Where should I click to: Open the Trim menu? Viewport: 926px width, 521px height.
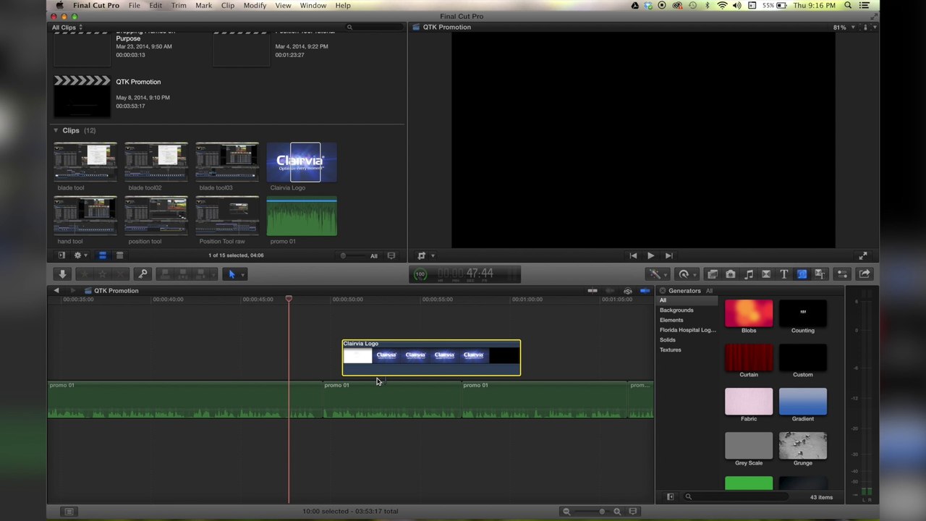click(x=178, y=6)
